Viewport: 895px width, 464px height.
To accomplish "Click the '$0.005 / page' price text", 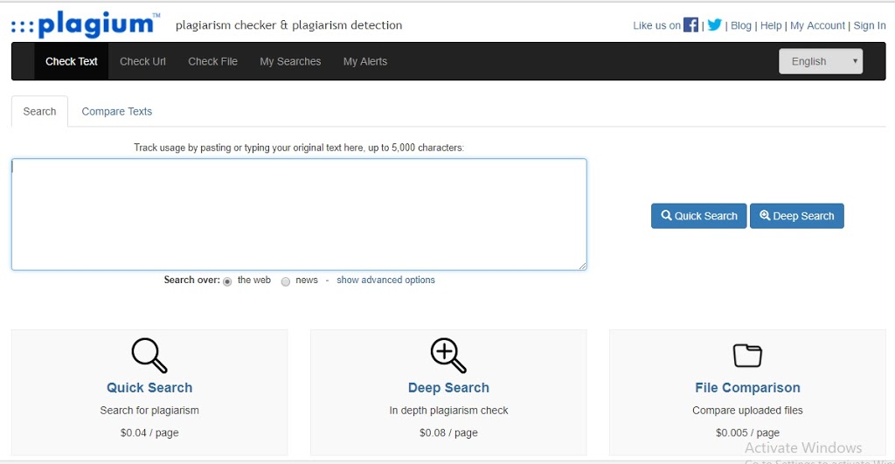I will 748,433.
